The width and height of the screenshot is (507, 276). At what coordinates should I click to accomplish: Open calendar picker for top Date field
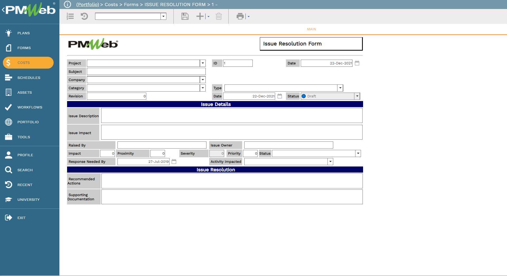click(357, 63)
